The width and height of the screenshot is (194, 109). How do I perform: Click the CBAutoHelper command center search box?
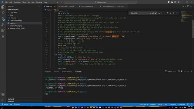click(100, 2)
